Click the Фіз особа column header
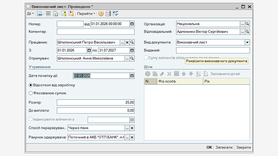Screen dimensions: 278x156 pyautogui.click(x=179, y=81)
